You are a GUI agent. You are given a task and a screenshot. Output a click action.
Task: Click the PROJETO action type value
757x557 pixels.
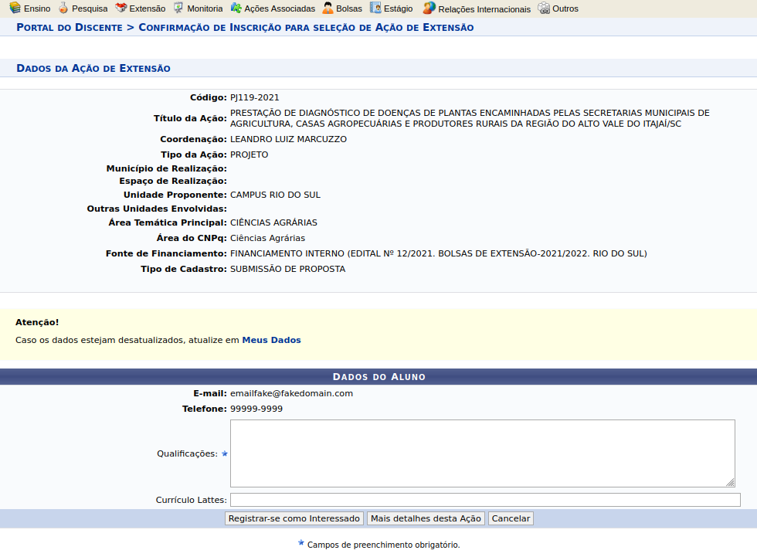[249, 155]
